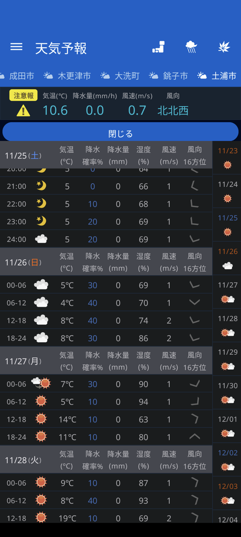Collapse the 11/26 (日) forecast header
Viewport: 241px width, 537px height.
click(106, 262)
